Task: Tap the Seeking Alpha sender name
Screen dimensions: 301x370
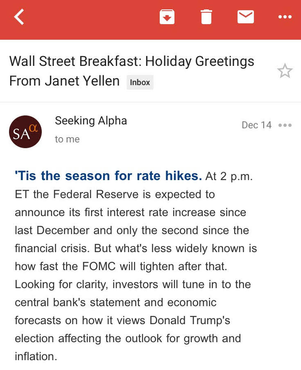Action: 91,121
